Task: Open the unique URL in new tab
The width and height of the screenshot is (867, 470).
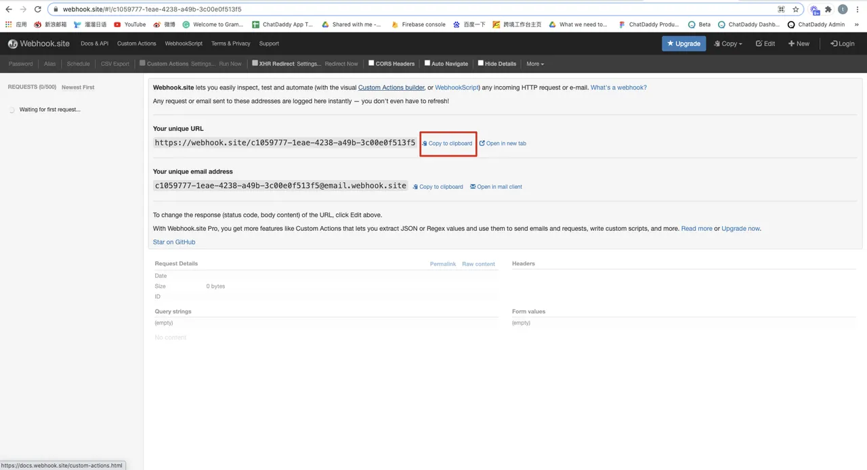Action: (x=503, y=144)
